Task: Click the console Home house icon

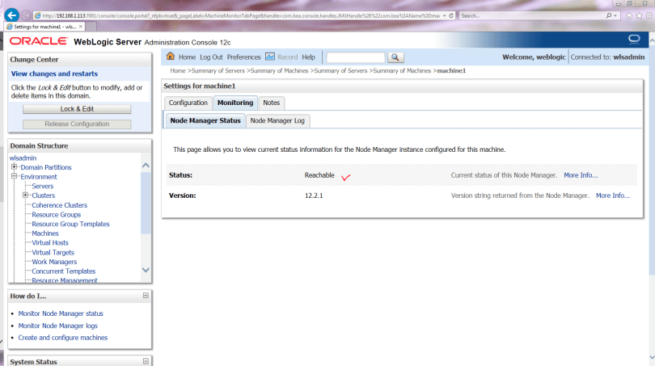Action: coord(171,57)
